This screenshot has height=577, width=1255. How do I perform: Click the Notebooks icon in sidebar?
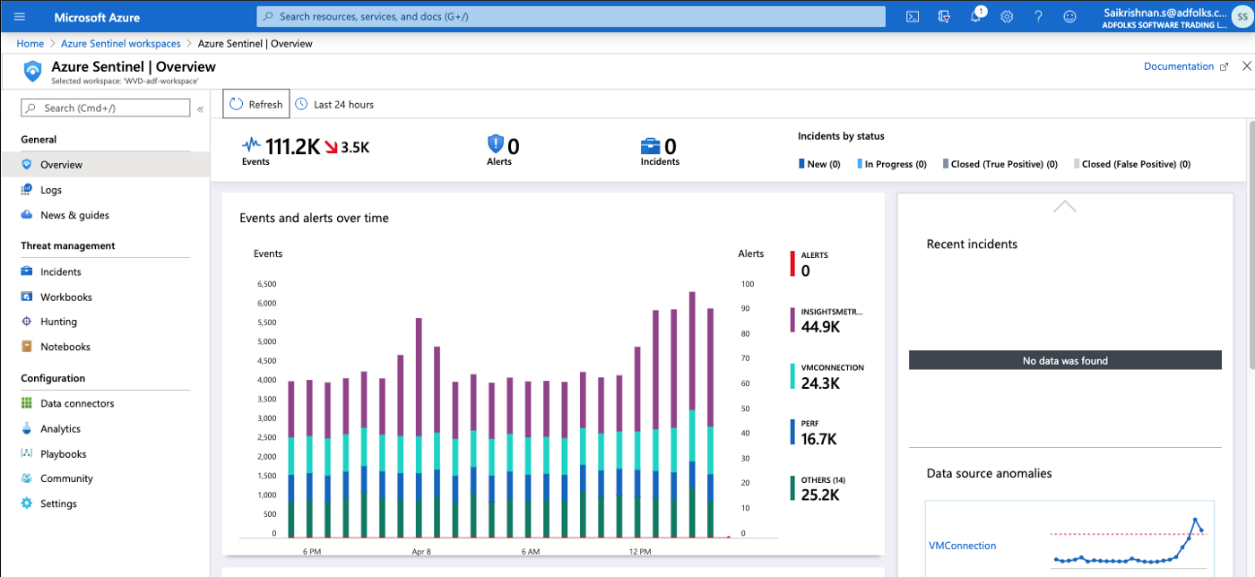tap(27, 347)
